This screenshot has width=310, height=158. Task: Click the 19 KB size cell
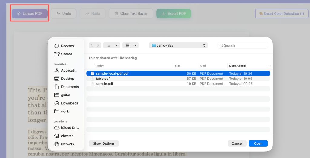point(191,84)
